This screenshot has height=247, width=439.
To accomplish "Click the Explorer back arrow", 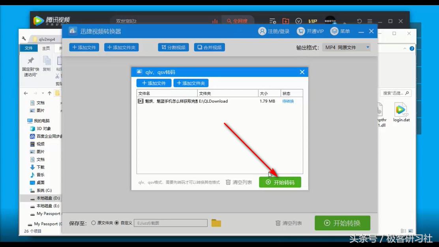I will coord(26,93).
